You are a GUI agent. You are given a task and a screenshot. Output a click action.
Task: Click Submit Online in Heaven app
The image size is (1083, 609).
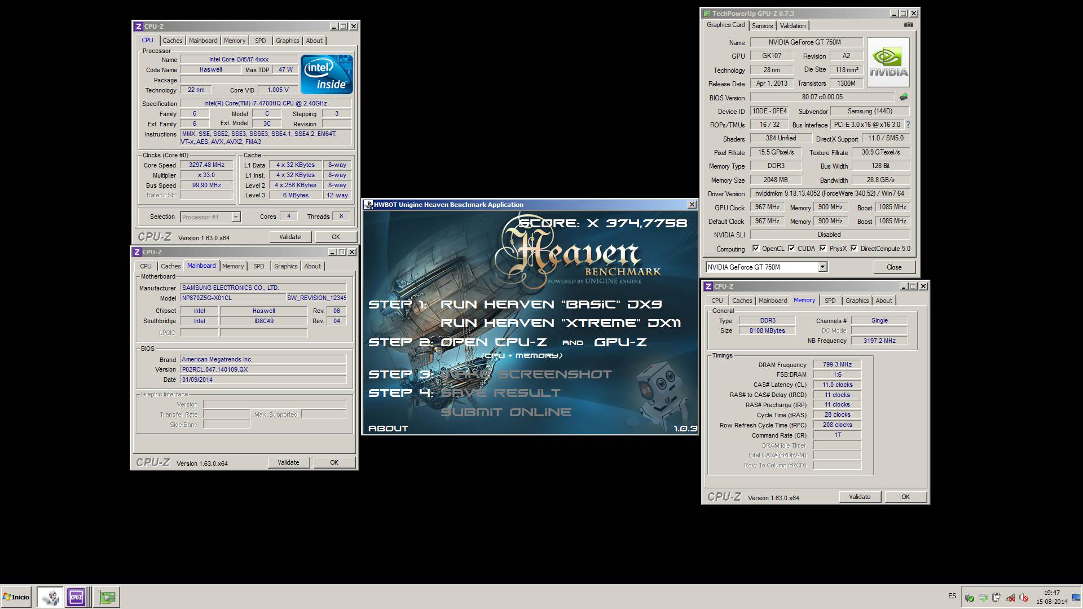506,412
